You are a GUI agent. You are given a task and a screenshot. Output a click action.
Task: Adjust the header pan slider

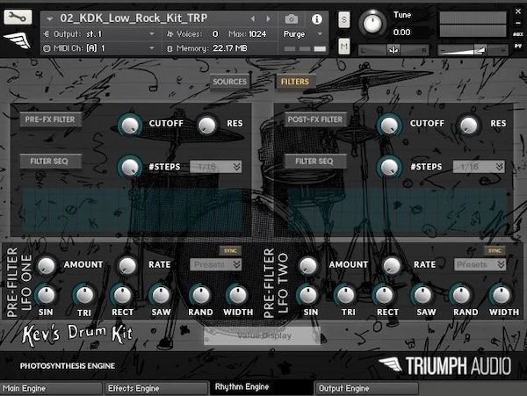[x=393, y=50]
